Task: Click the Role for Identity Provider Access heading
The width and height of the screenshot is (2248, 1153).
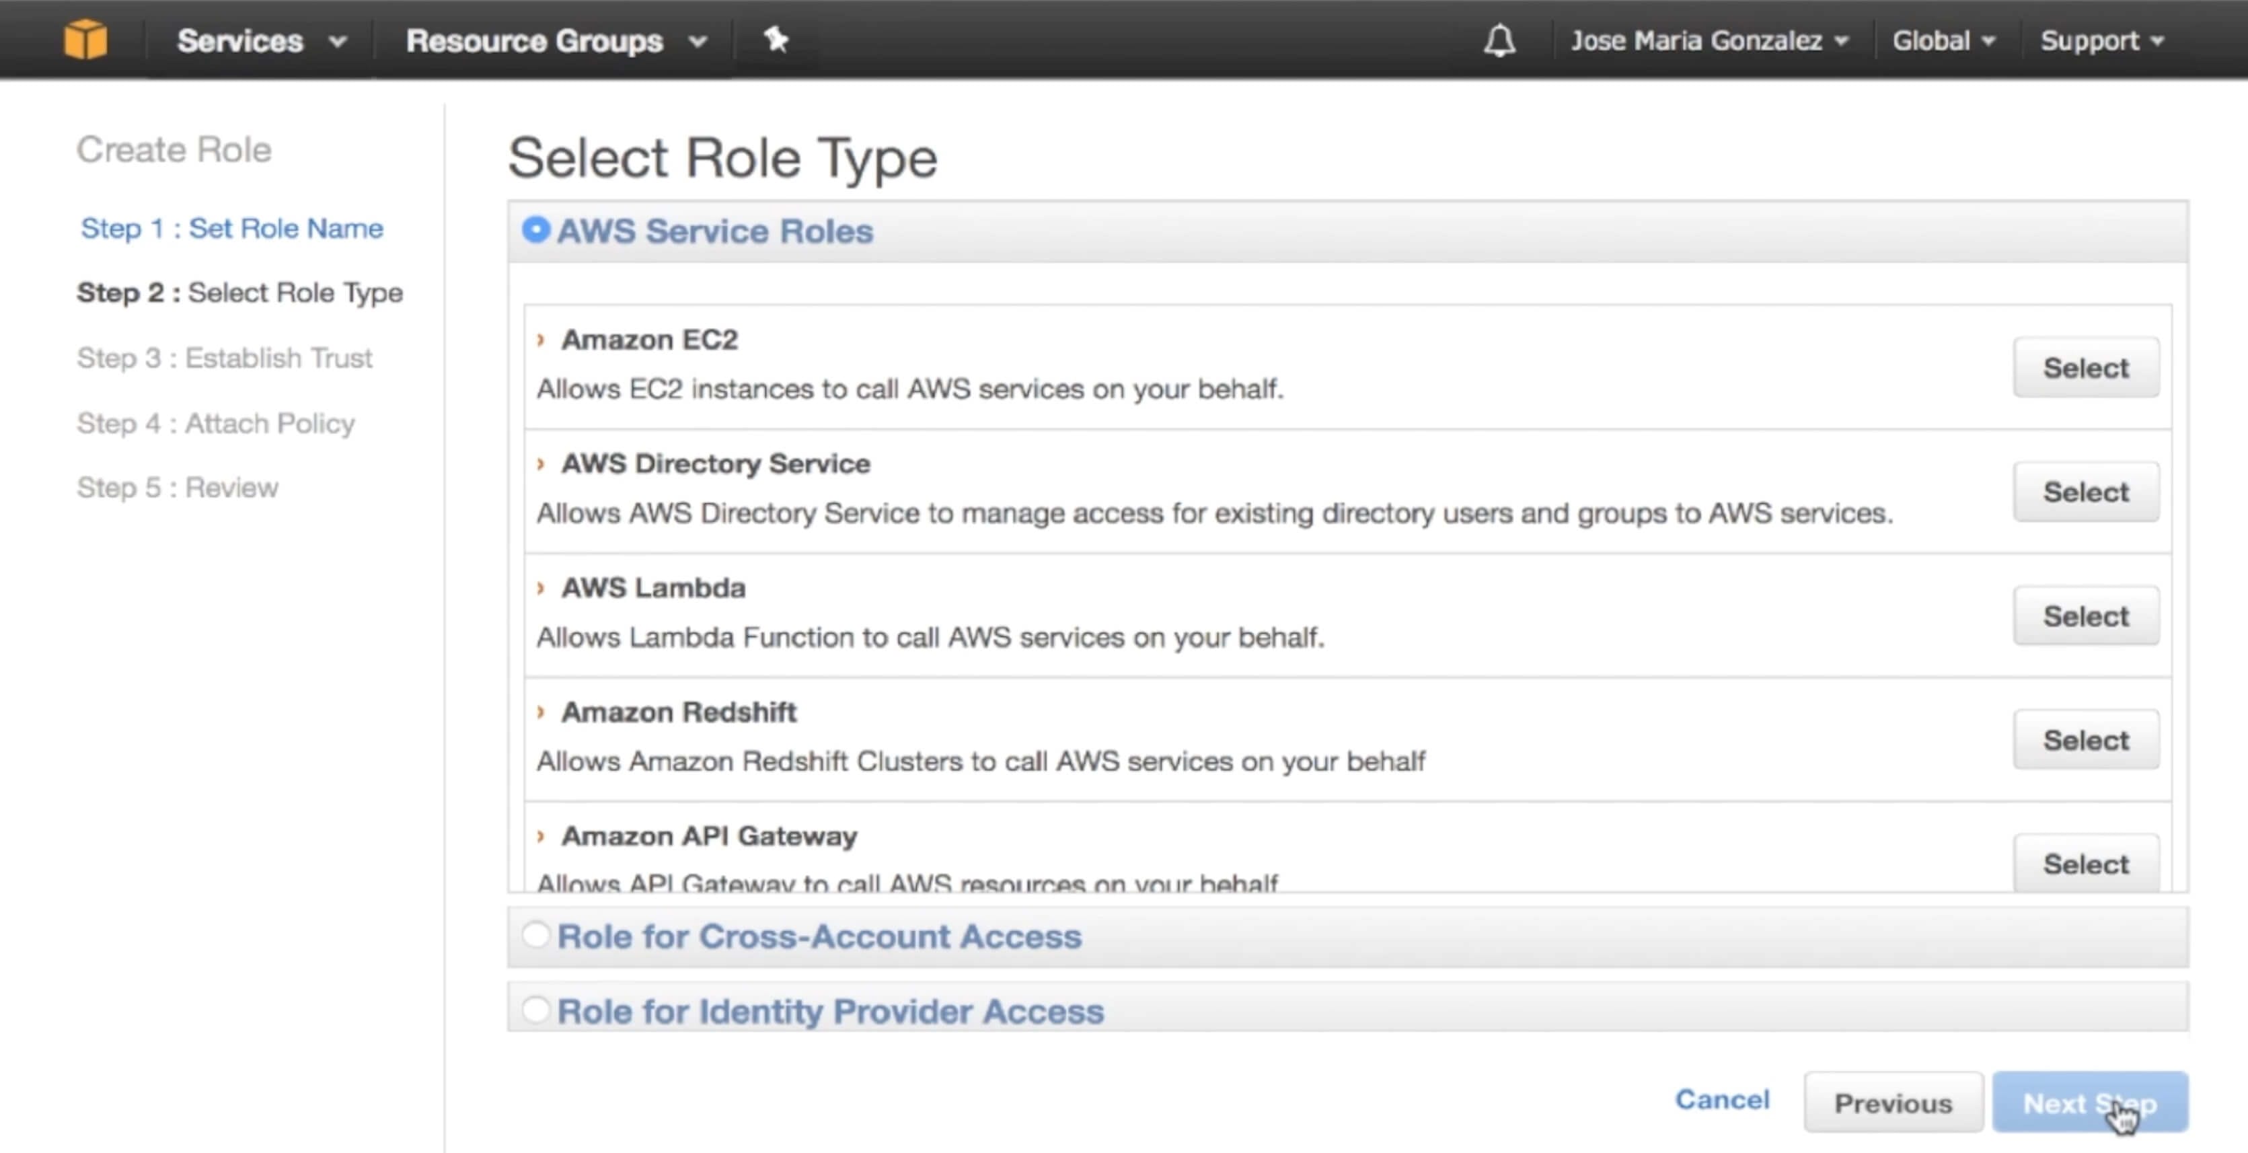Action: (x=831, y=1011)
